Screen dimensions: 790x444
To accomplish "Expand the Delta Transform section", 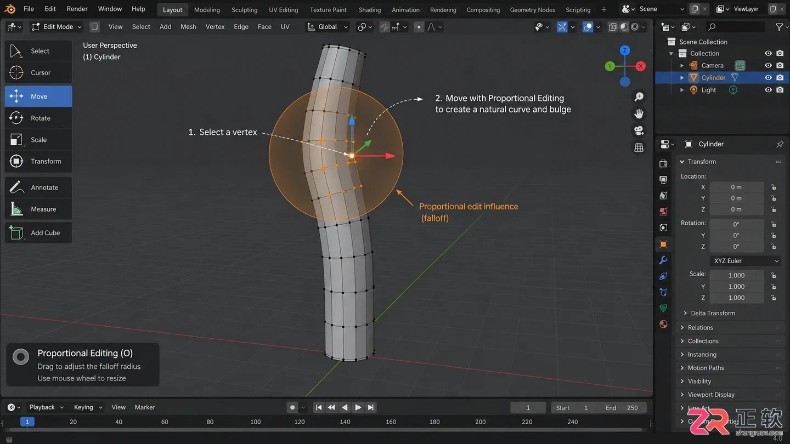I will coord(713,313).
